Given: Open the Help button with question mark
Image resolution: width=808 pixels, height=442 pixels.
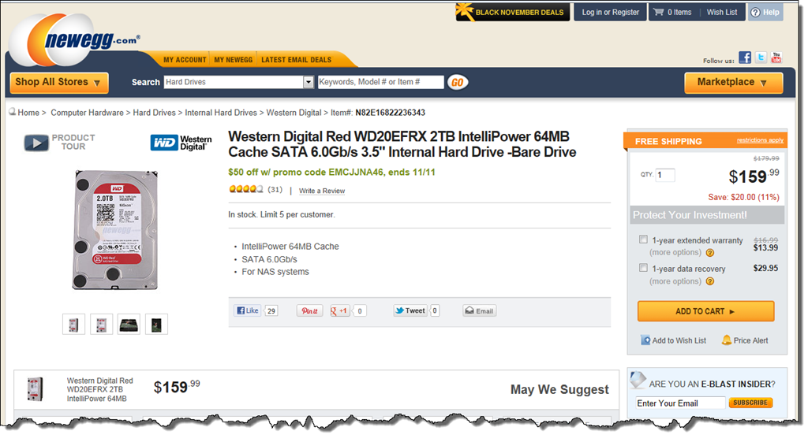Looking at the screenshot, I should click(x=765, y=13).
